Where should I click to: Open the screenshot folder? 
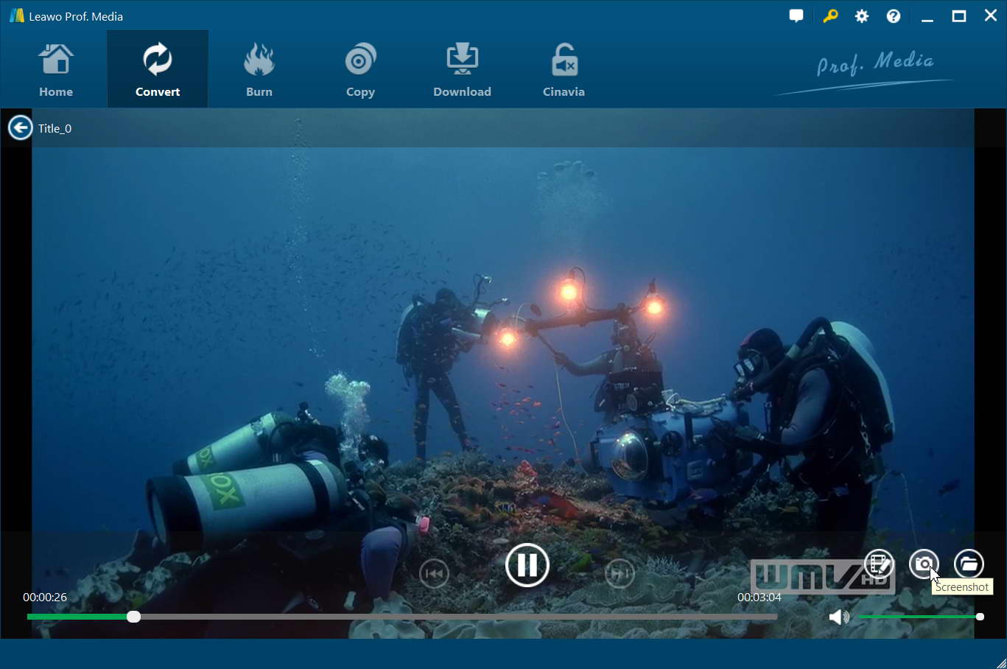[969, 564]
